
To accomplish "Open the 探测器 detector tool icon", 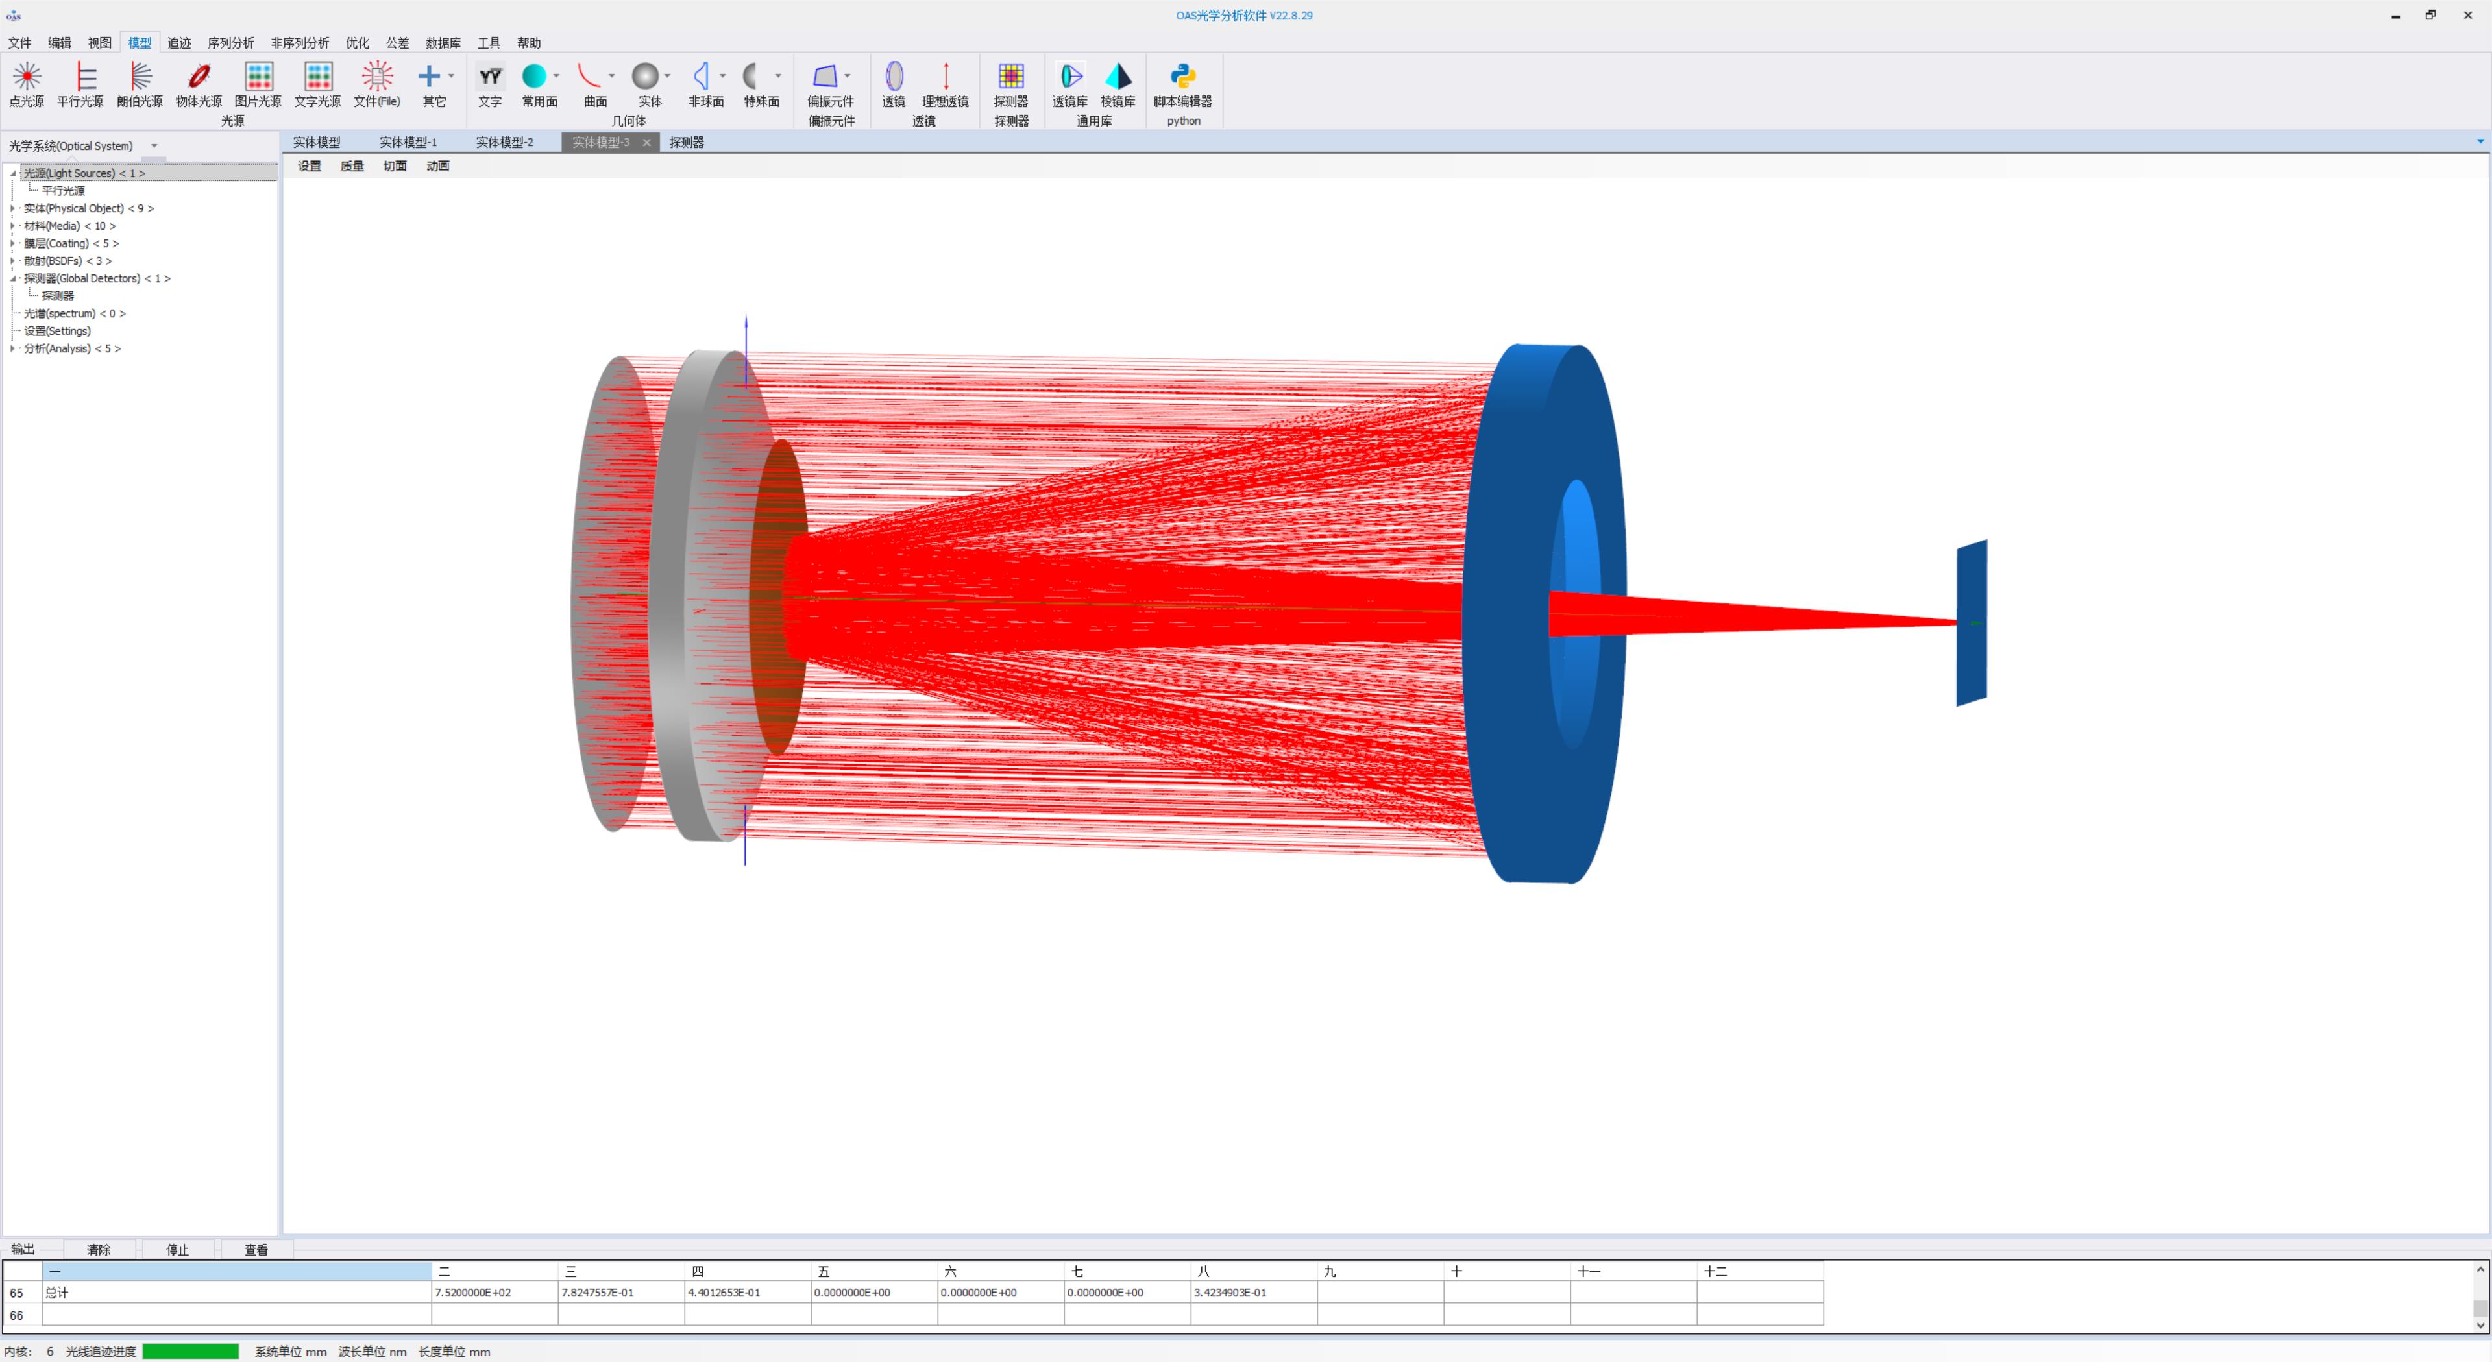I will [x=1011, y=77].
